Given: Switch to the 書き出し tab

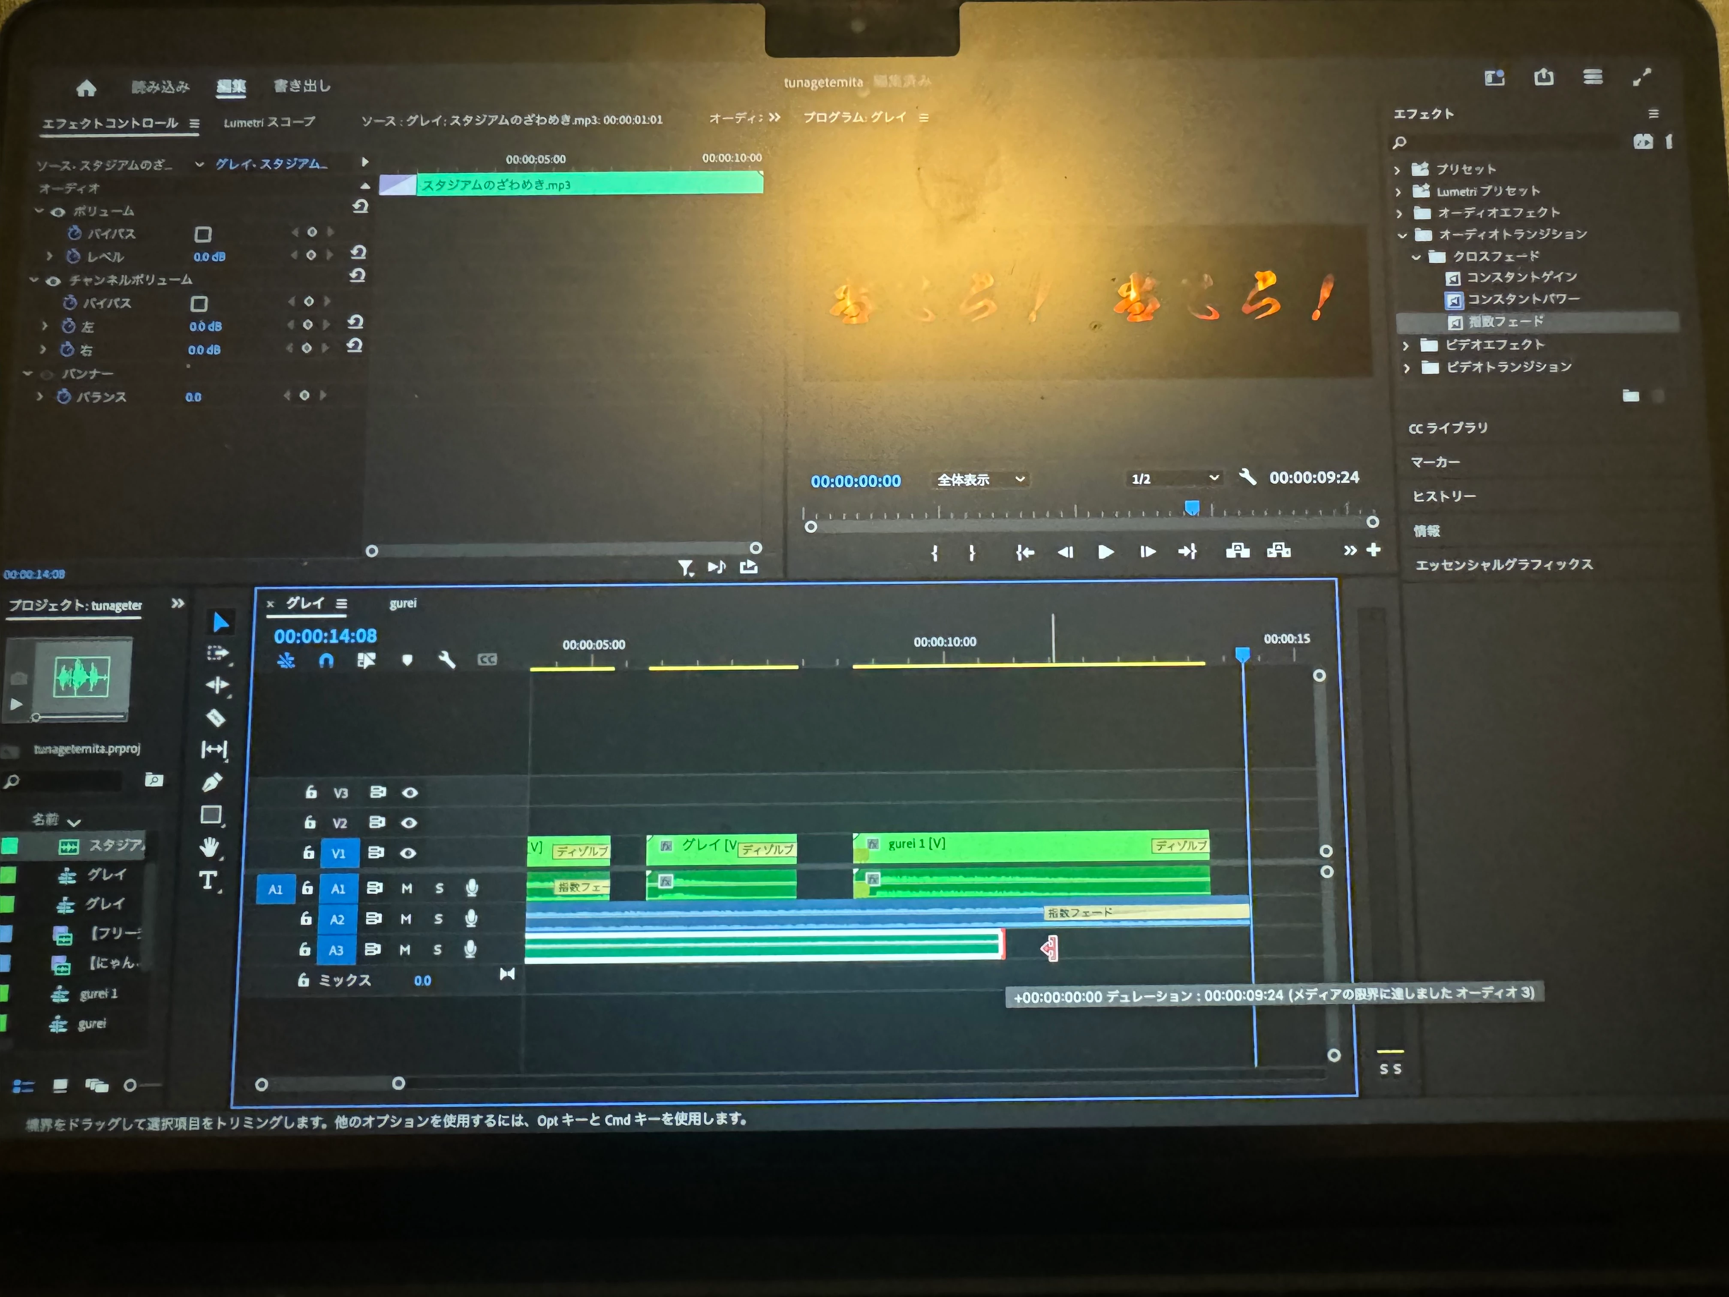Looking at the screenshot, I should tap(302, 86).
